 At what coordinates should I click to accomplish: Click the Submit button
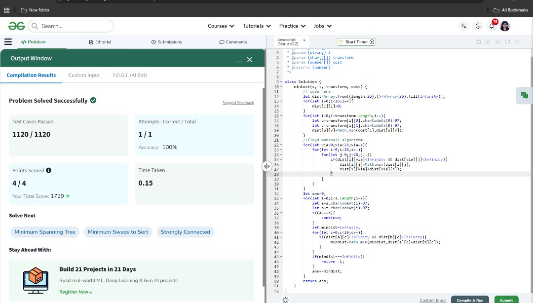(x=506, y=300)
